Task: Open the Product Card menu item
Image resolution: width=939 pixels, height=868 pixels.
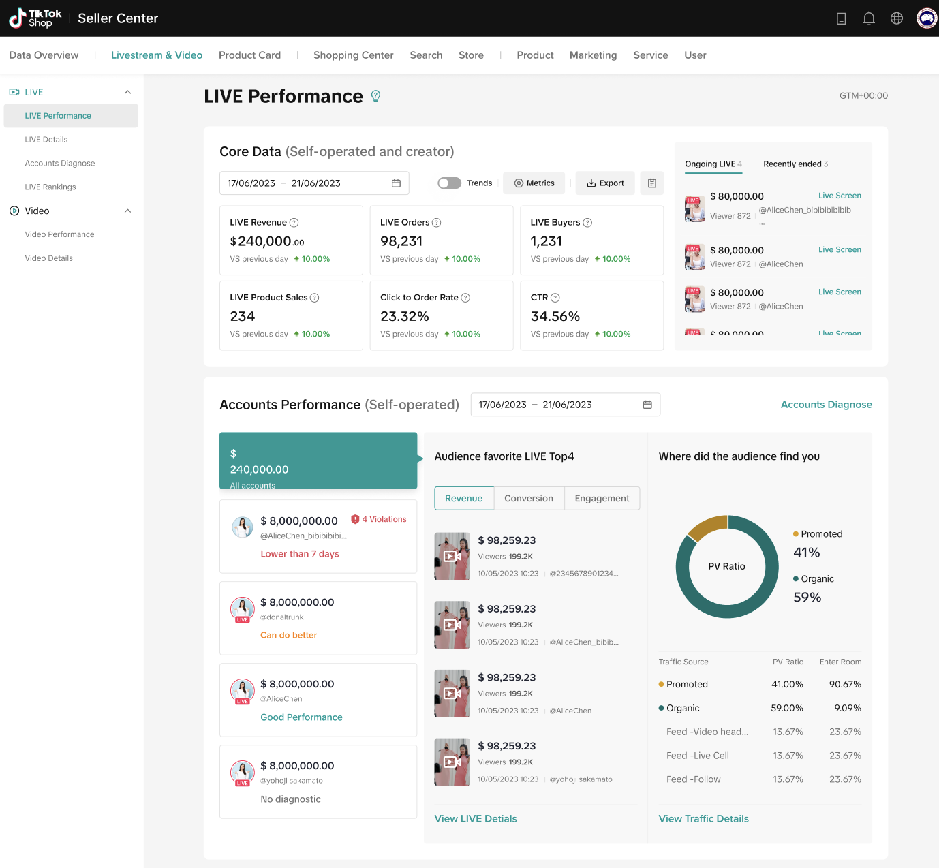Action: click(x=249, y=55)
